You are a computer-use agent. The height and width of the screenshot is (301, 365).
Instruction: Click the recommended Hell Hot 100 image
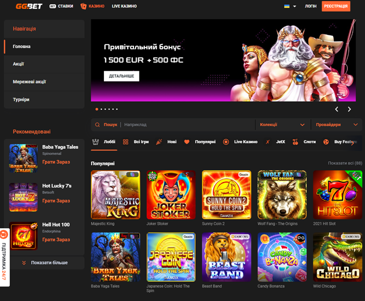pyautogui.click(x=23, y=236)
